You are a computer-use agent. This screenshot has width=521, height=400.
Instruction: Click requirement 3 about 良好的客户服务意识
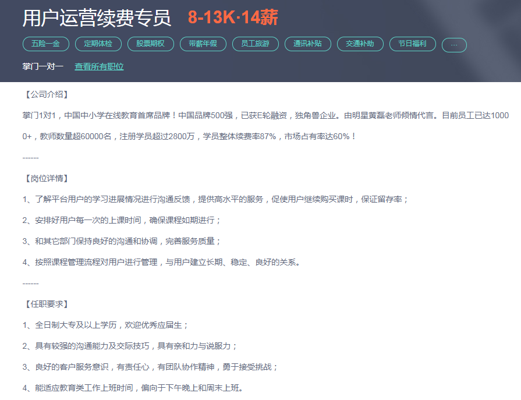tap(150, 367)
